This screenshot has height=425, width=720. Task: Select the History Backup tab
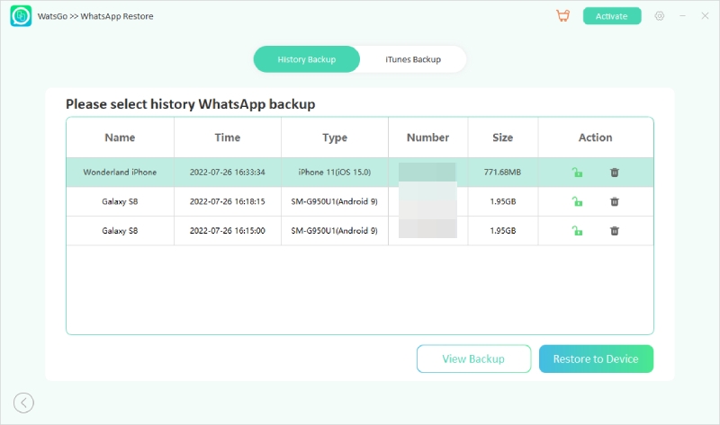[x=307, y=59]
